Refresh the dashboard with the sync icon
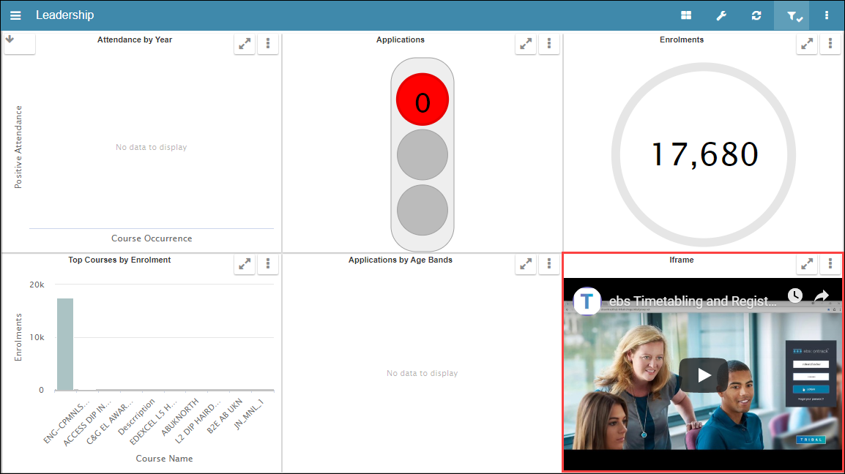Screen dimensions: 845x474 [756, 15]
